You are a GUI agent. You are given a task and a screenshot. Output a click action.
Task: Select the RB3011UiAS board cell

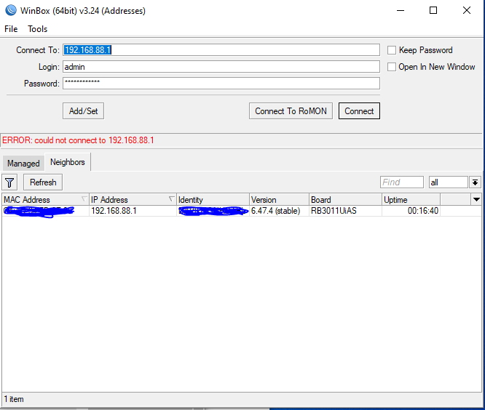pos(345,211)
